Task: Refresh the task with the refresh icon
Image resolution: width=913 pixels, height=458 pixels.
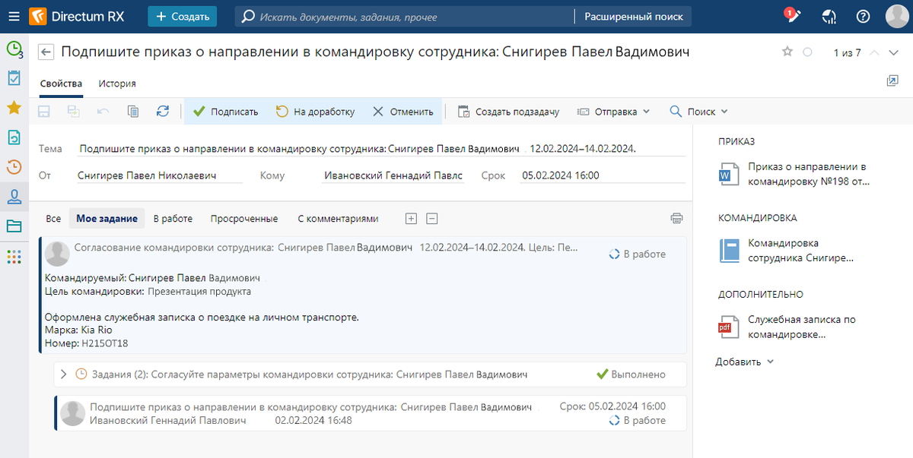Action: coord(163,111)
